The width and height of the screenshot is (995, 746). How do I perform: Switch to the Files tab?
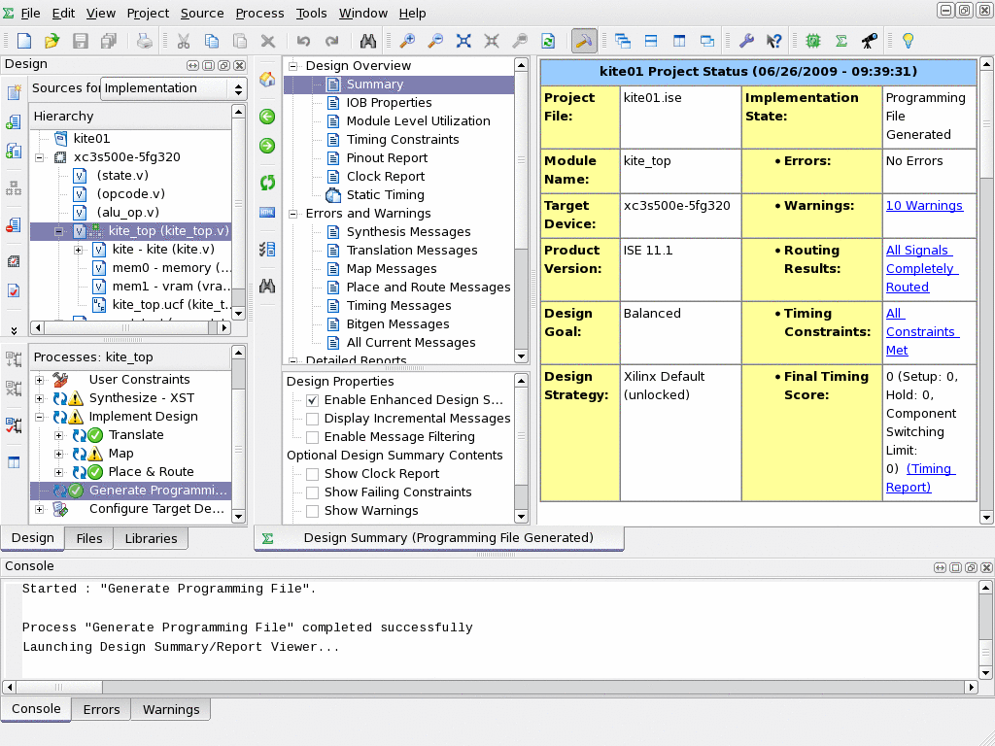[x=88, y=538]
